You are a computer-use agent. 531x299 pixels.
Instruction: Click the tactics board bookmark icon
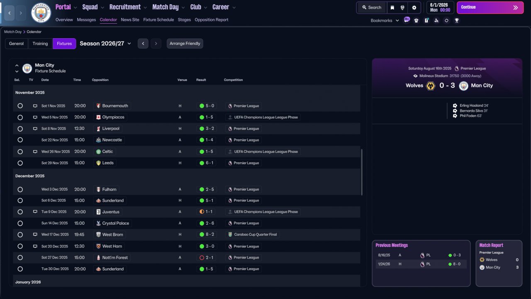coord(426,20)
